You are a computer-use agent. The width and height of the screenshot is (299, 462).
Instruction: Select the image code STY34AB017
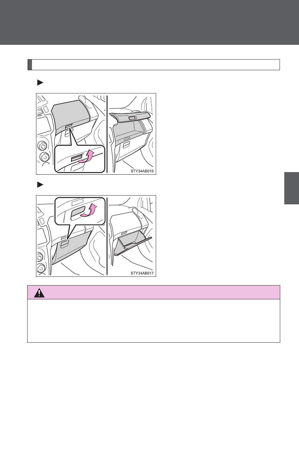pos(142,273)
